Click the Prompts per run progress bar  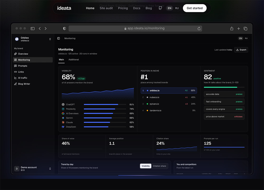[224, 147]
